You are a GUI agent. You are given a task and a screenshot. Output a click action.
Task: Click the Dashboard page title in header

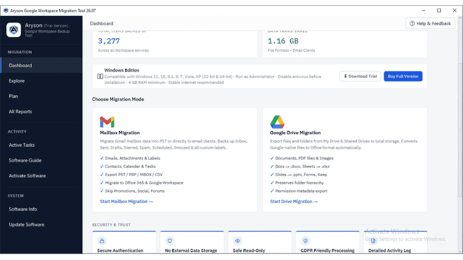pos(102,23)
